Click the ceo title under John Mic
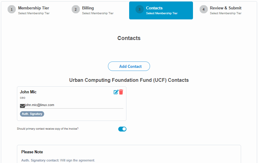Screen dimensions: 258x163 click(23, 98)
